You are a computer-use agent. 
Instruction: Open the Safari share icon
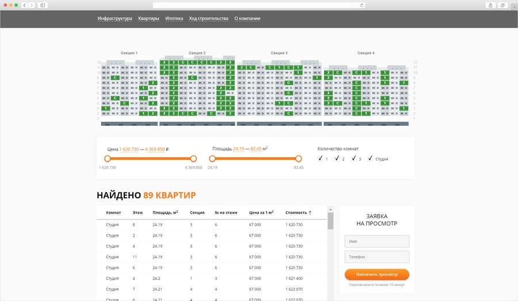click(x=490, y=5)
